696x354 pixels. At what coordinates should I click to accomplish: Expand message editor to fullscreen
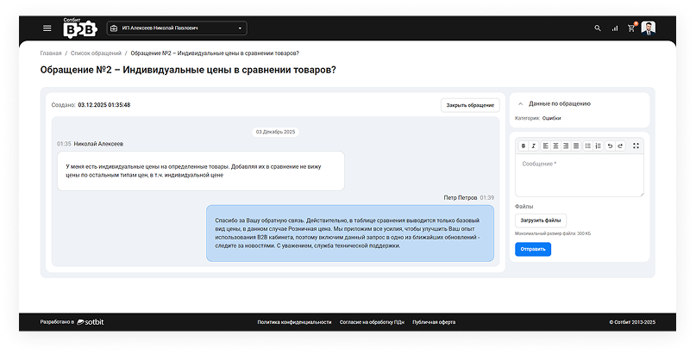click(x=636, y=146)
